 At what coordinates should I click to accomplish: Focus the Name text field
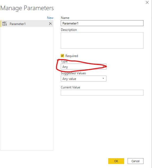click(x=102, y=23)
